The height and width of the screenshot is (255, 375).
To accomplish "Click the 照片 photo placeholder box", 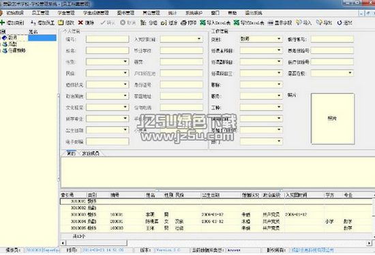I will click(333, 119).
